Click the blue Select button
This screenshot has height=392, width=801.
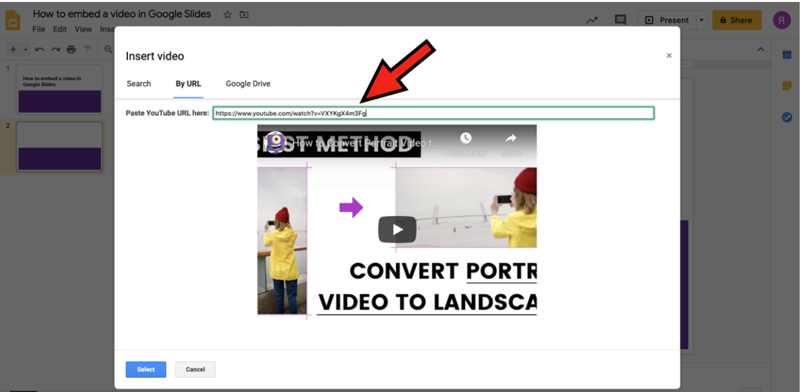(146, 369)
